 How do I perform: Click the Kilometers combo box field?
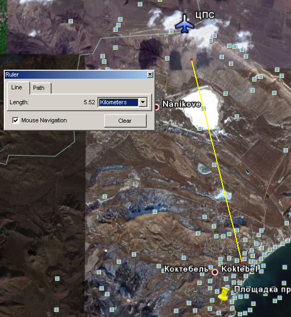123,102
